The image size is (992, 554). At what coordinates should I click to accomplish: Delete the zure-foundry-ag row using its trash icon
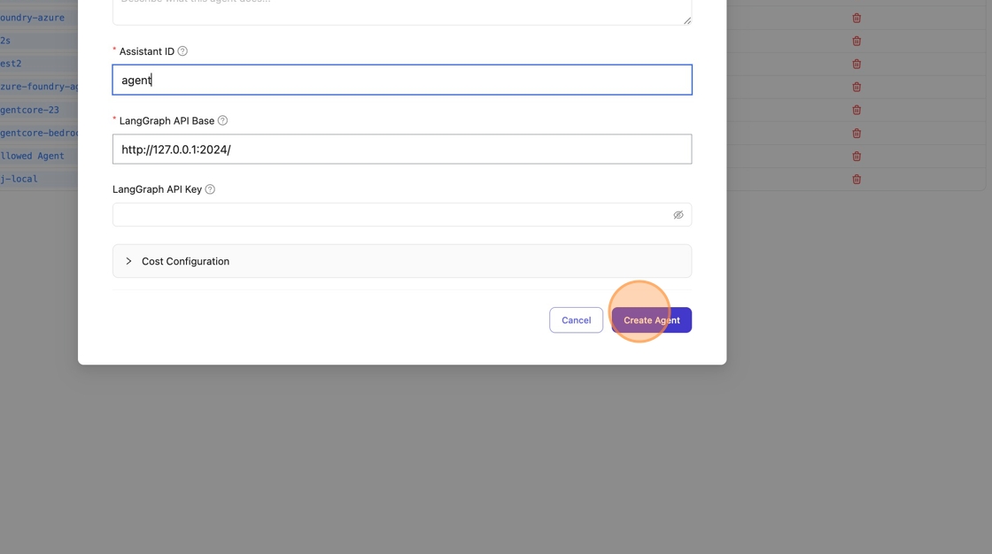click(856, 87)
